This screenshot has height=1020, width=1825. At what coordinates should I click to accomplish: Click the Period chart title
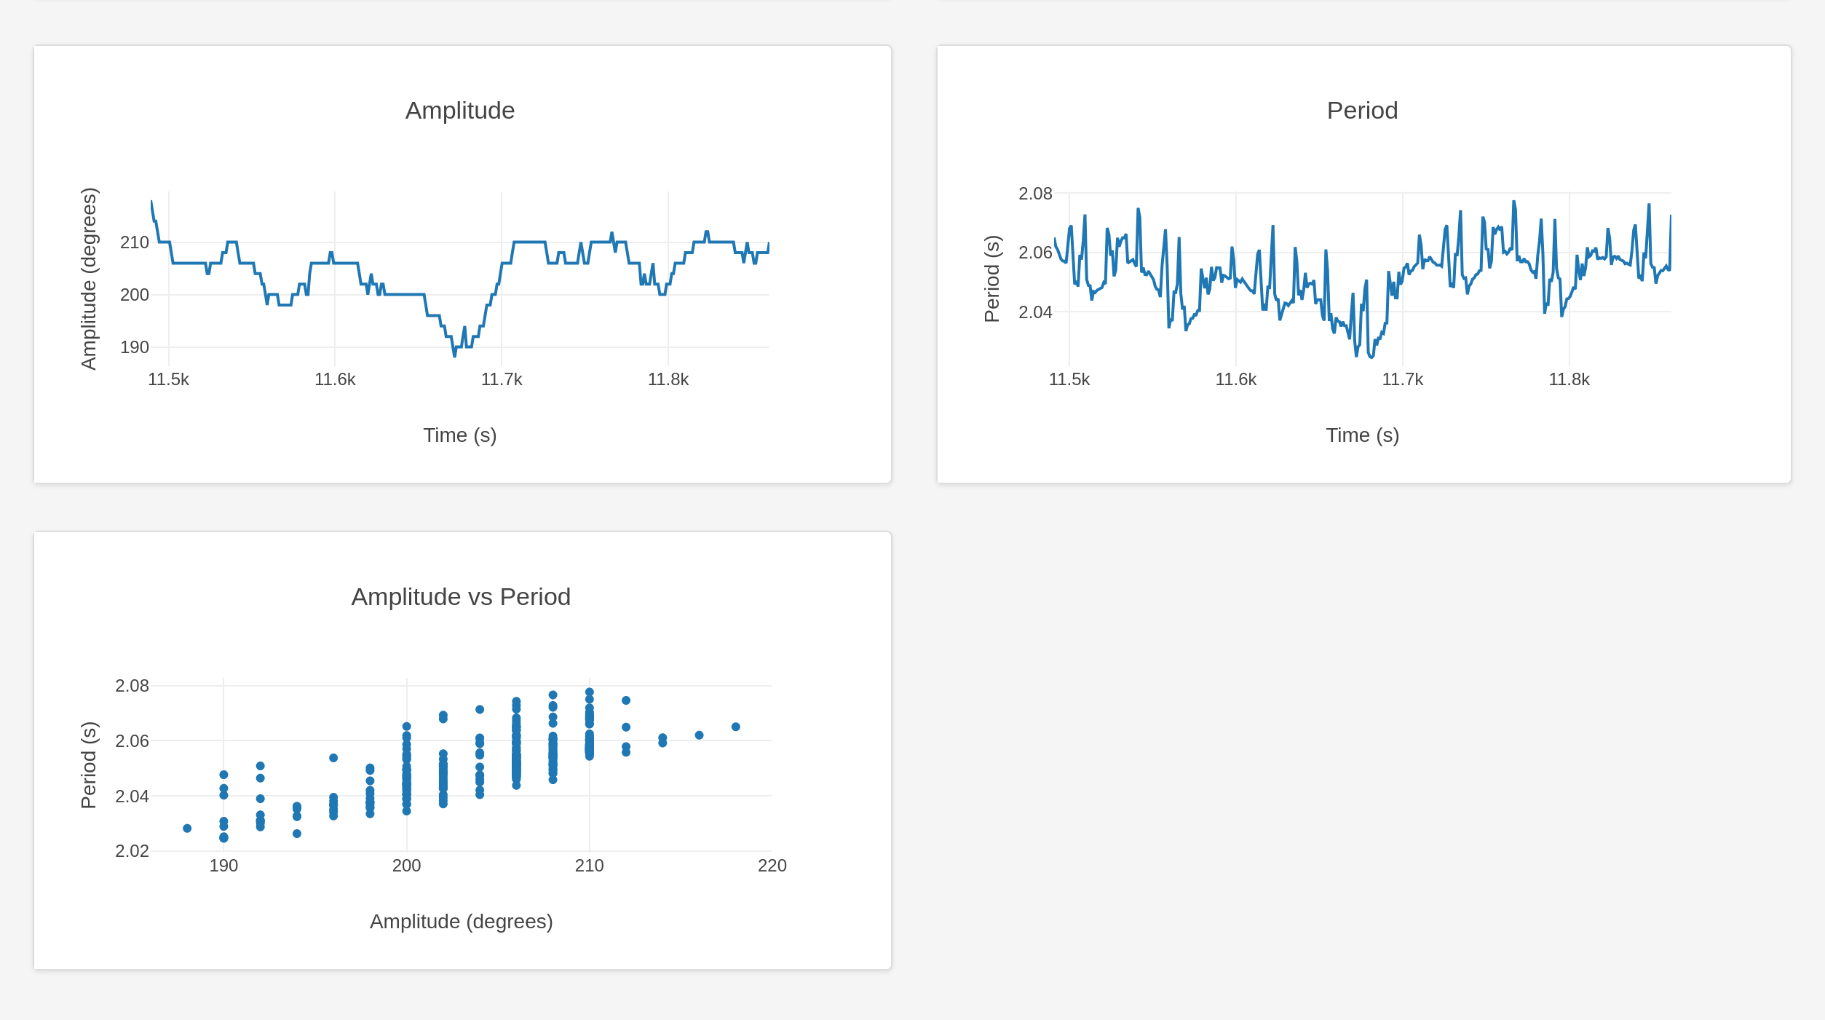1361,111
